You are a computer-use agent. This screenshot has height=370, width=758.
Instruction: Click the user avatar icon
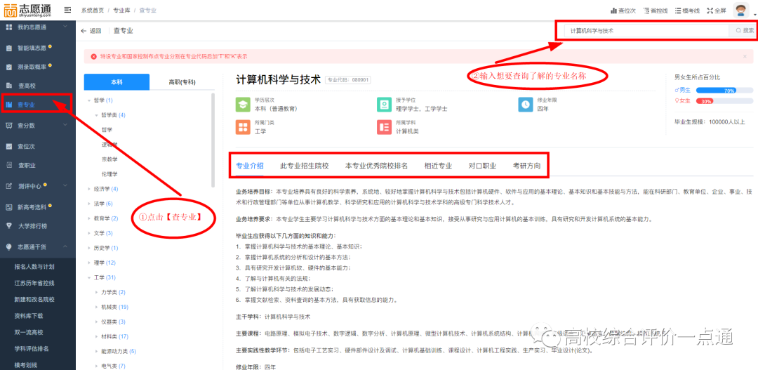pos(740,10)
